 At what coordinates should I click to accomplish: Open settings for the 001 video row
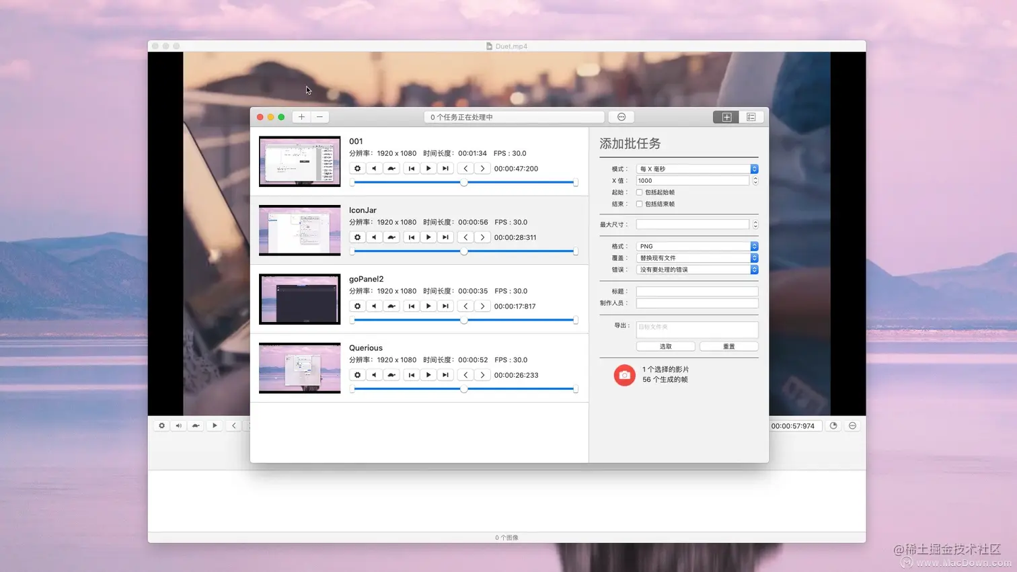(x=357, y=168)
